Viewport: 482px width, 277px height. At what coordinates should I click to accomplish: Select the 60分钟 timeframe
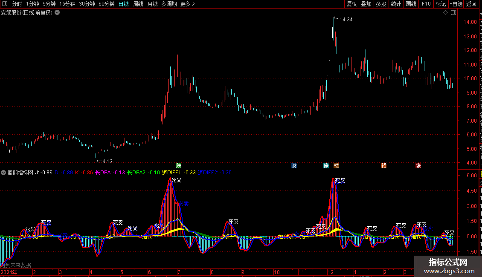click(107, 4)
